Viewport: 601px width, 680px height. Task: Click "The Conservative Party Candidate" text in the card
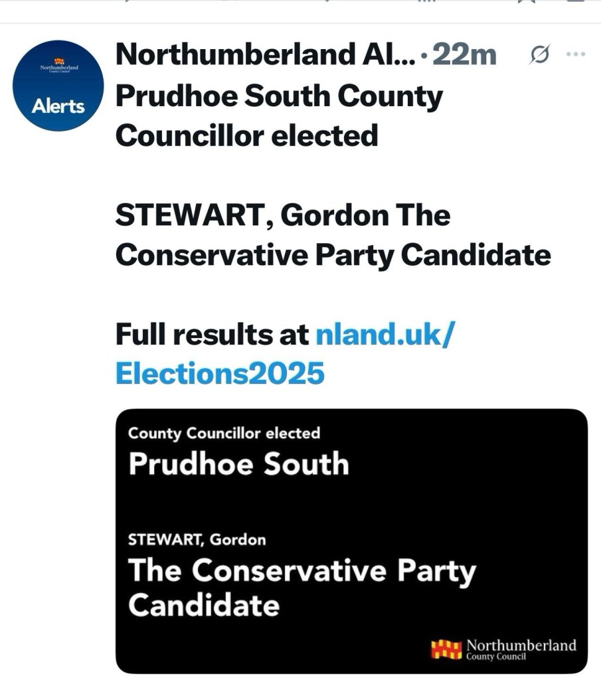tap(301, 587)
